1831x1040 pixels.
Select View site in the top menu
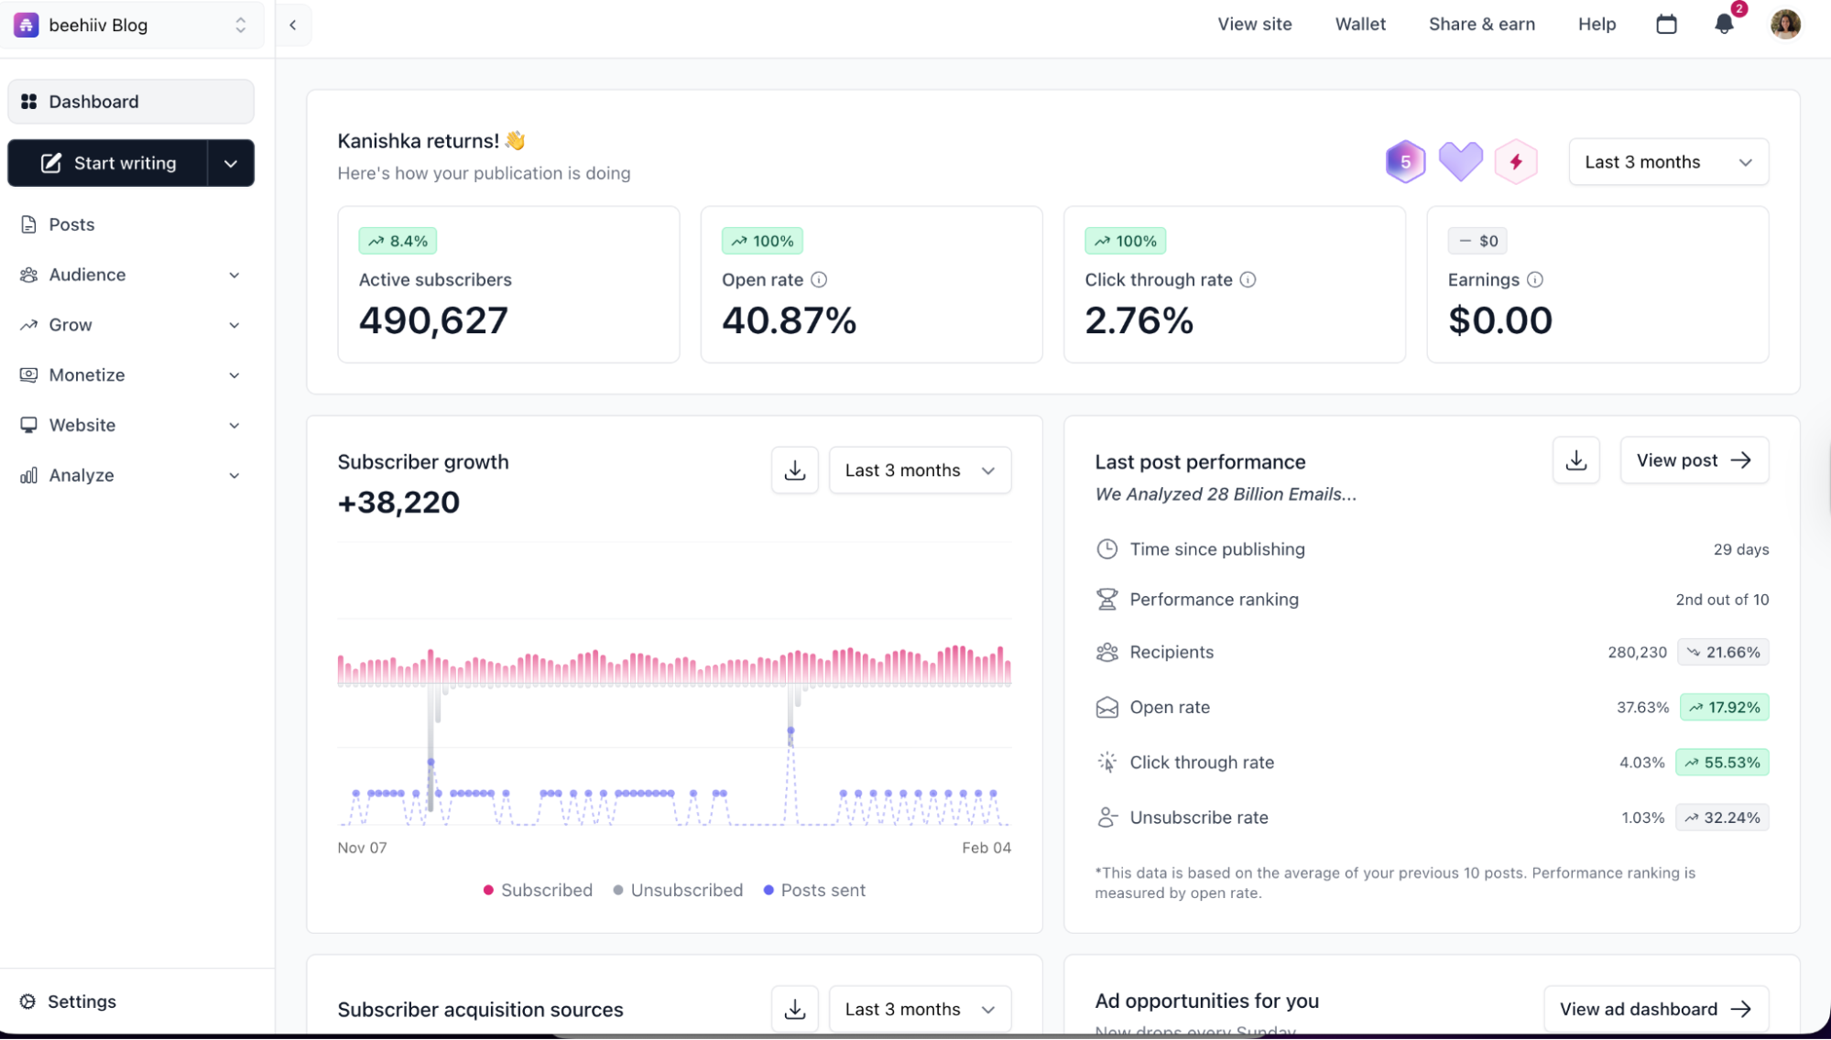click(1254, 24)
